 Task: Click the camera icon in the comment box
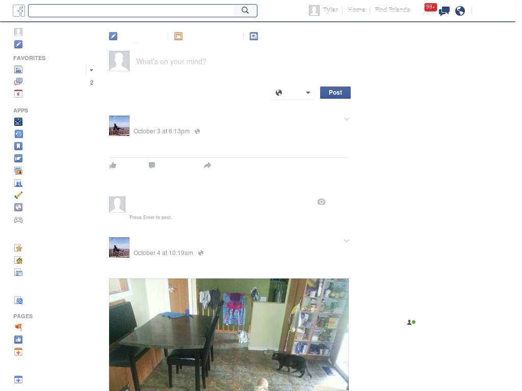click(x=321, y=202)
